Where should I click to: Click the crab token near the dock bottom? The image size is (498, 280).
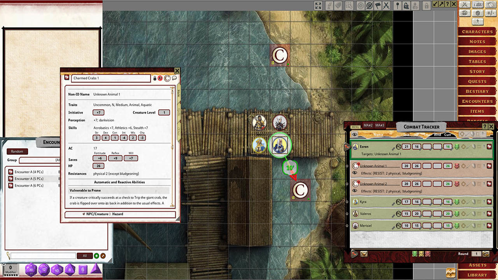click(x=300, y=190)
